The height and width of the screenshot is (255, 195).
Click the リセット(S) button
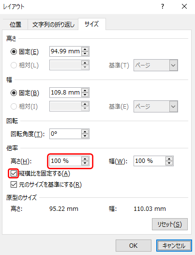170,224
